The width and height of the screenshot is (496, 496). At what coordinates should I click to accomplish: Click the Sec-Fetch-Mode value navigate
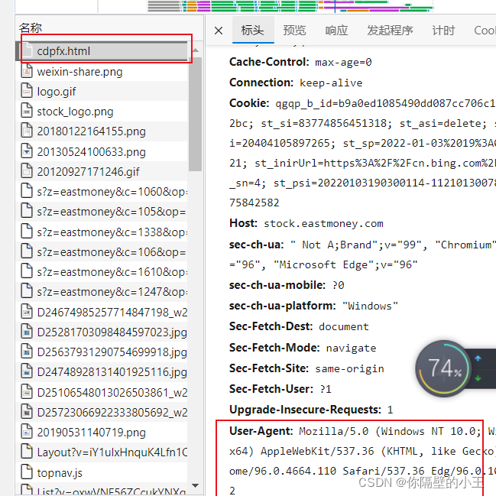coord(351,348)
